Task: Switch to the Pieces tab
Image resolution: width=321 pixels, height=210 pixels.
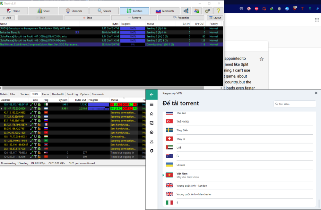Action: coord(46,94)
